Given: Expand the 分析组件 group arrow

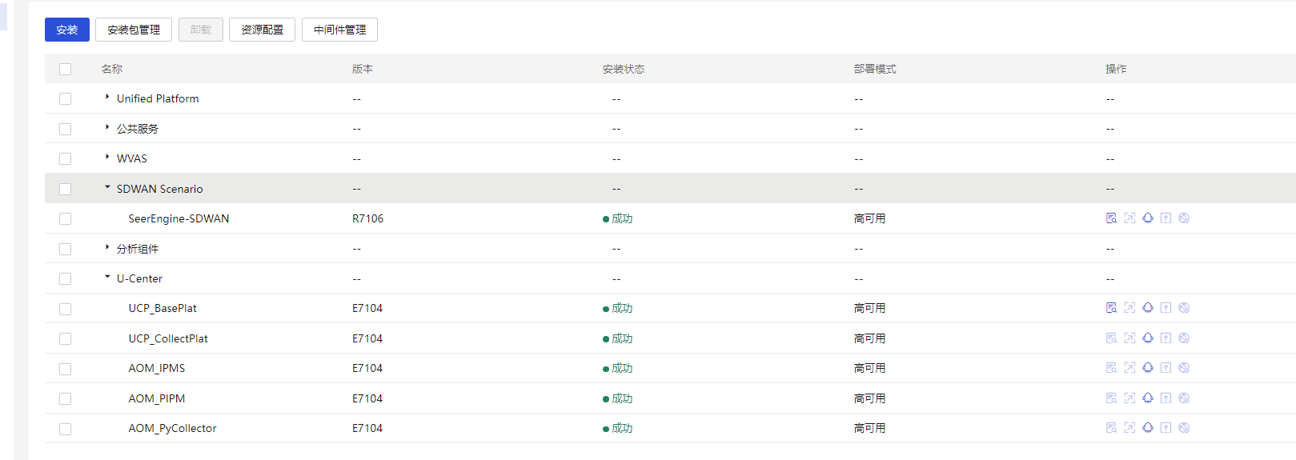Looking at the screenshot, I should (x=107, y=248).
